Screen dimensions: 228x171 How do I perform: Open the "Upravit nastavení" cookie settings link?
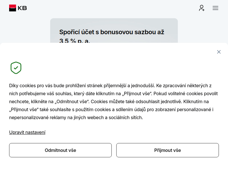27,132
